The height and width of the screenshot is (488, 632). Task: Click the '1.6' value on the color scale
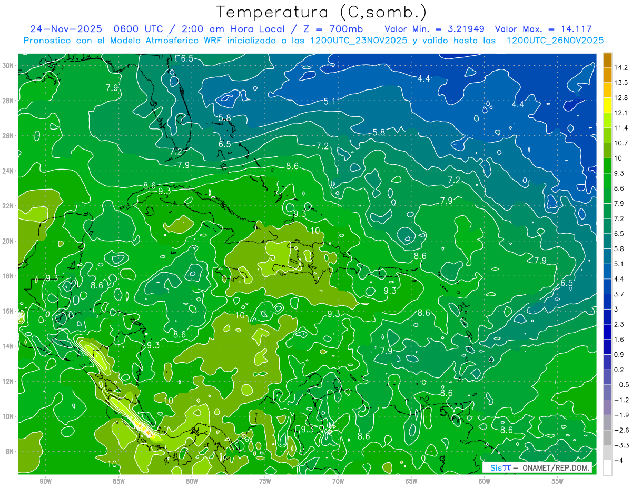point(620,340)
